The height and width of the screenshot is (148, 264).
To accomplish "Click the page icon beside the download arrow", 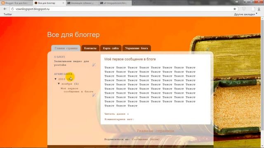I will pos(253,9).
